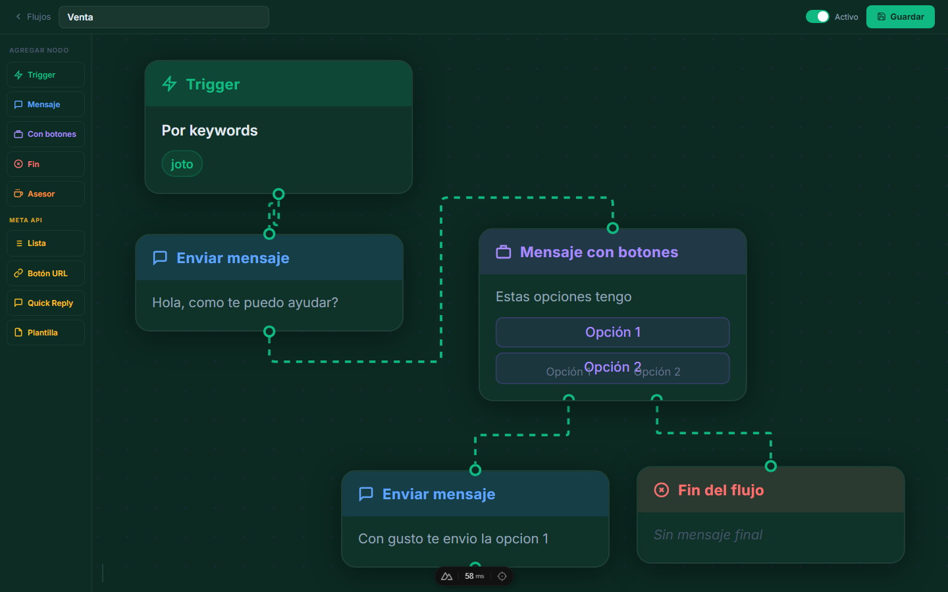Screen dimensions: 948x592
Task: Click the Nuxt devtools logo icon
Action: [446, 576]
